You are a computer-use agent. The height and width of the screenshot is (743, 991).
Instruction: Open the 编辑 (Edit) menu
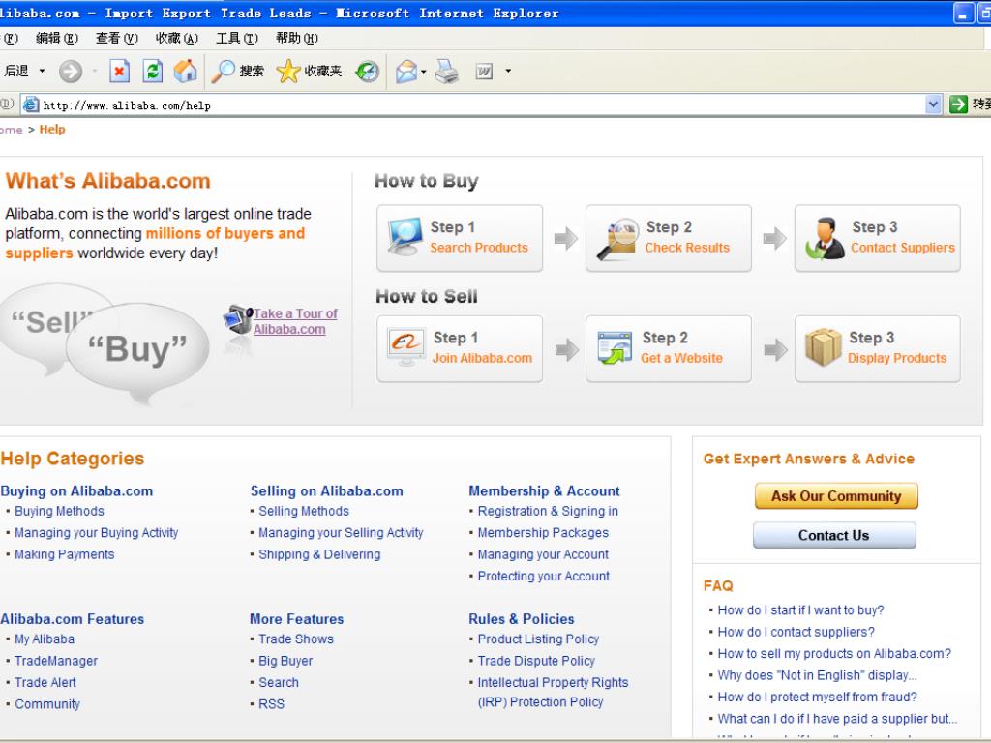tap(57, 39)
